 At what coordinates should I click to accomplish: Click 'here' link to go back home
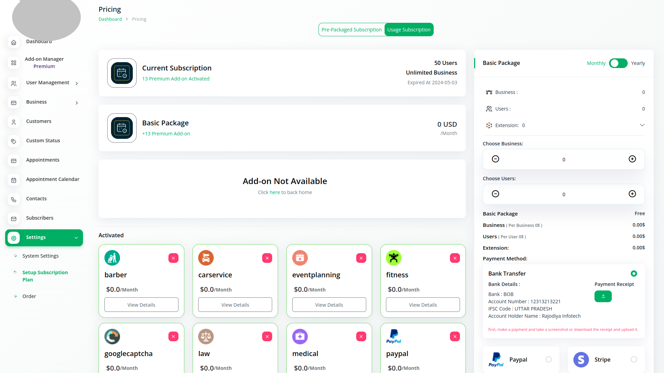[275, 192]
